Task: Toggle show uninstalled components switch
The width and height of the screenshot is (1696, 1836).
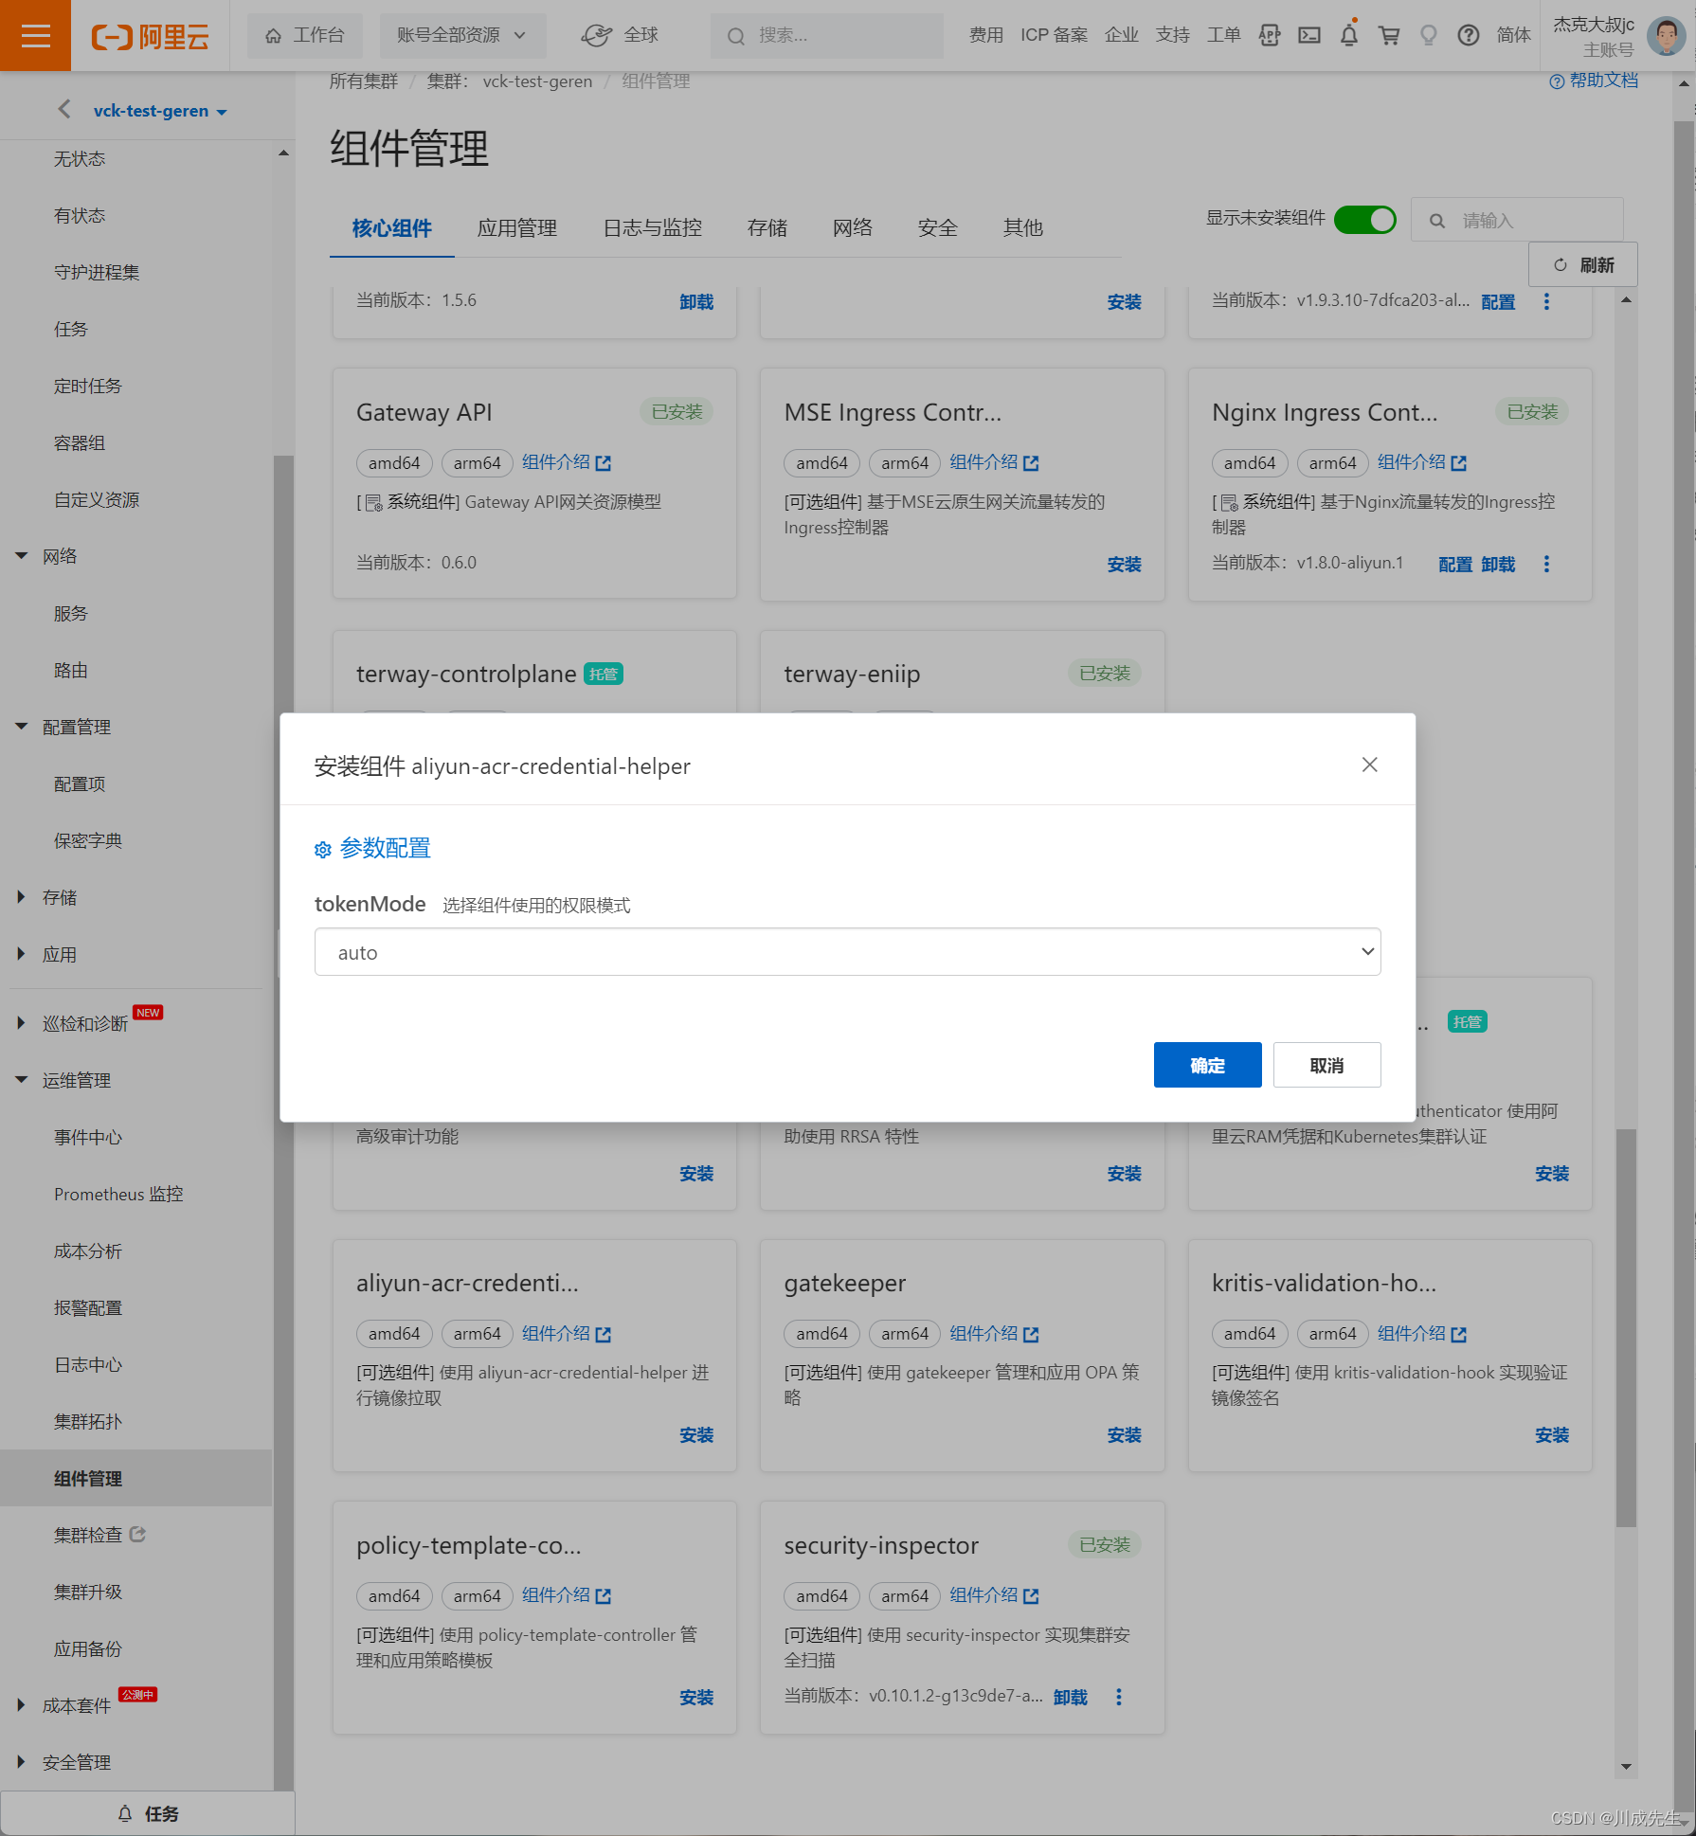Action: click(1364, 220)
